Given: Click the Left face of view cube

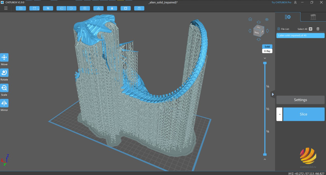Looking at the screenshot, I should coord(262,32).
